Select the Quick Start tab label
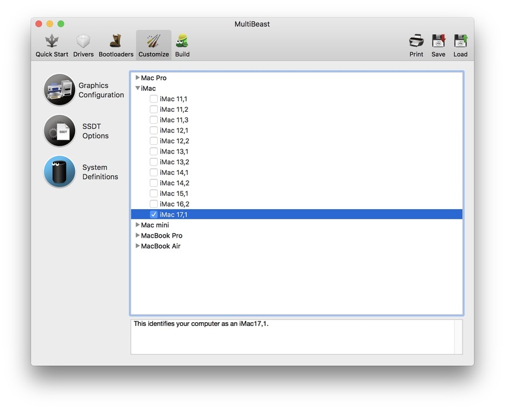Viewport: 505px width, 410px height. point(52,54)
